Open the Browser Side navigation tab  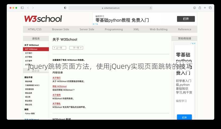coord(61,29)
